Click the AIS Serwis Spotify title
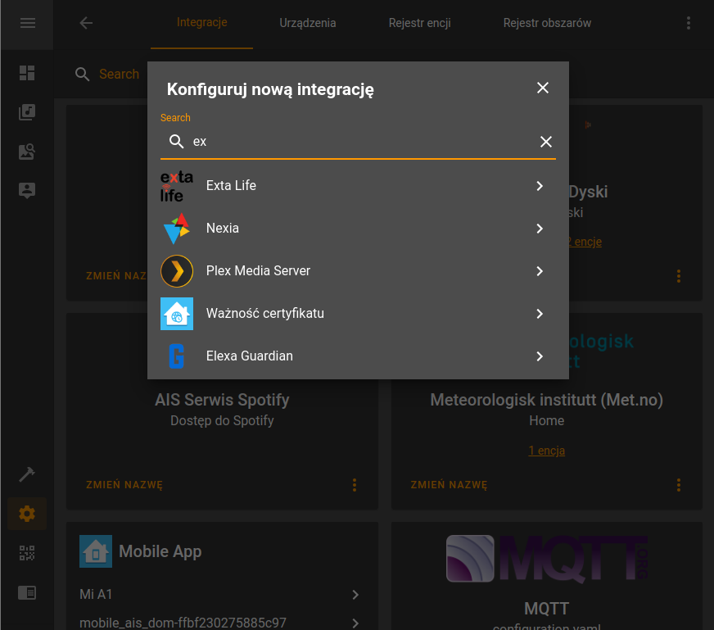714x630 pixels. coord(222,400)
